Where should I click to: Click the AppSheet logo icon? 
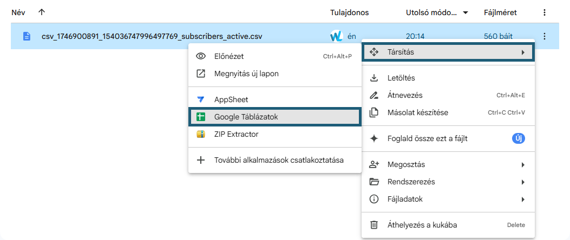[x=201, y=99]
